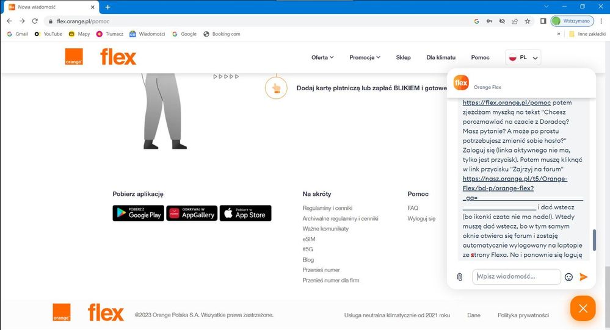Send the chat message with arrow icon

583,277
